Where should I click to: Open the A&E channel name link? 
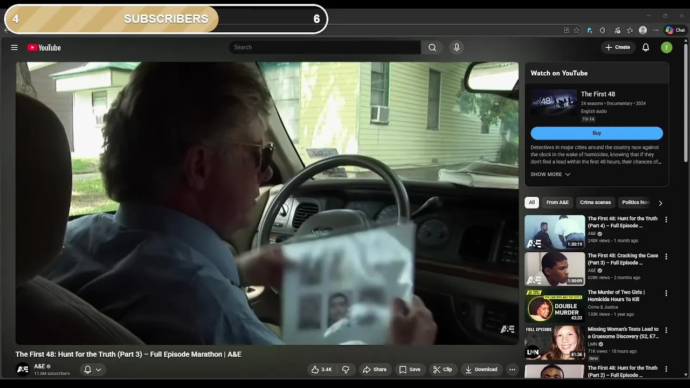click(39, 366)
